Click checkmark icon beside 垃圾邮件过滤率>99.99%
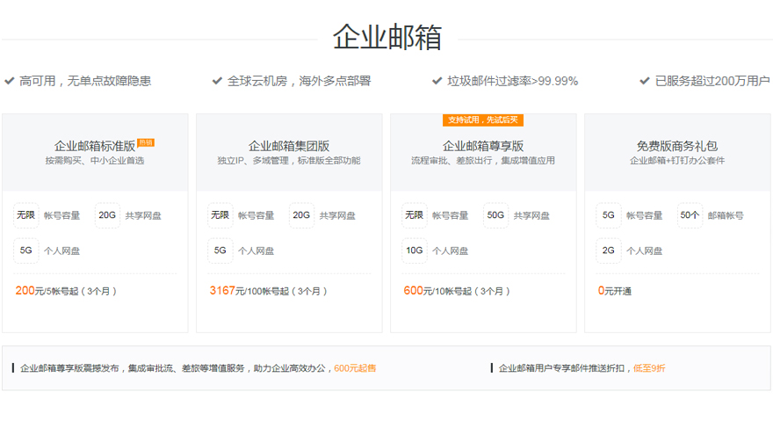Screen dimensions: 773x421 [x=437, y=81]
